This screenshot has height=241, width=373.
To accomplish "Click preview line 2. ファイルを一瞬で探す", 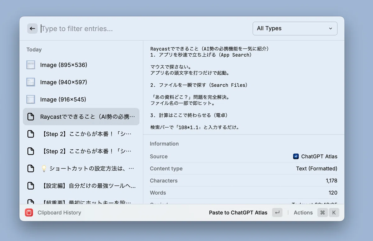I will pos(199,85).
